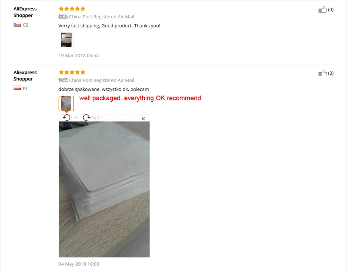This screenshot has height=271, width=347.
Task: Click the five-star rating on PL review
Action: click(72, 72)
